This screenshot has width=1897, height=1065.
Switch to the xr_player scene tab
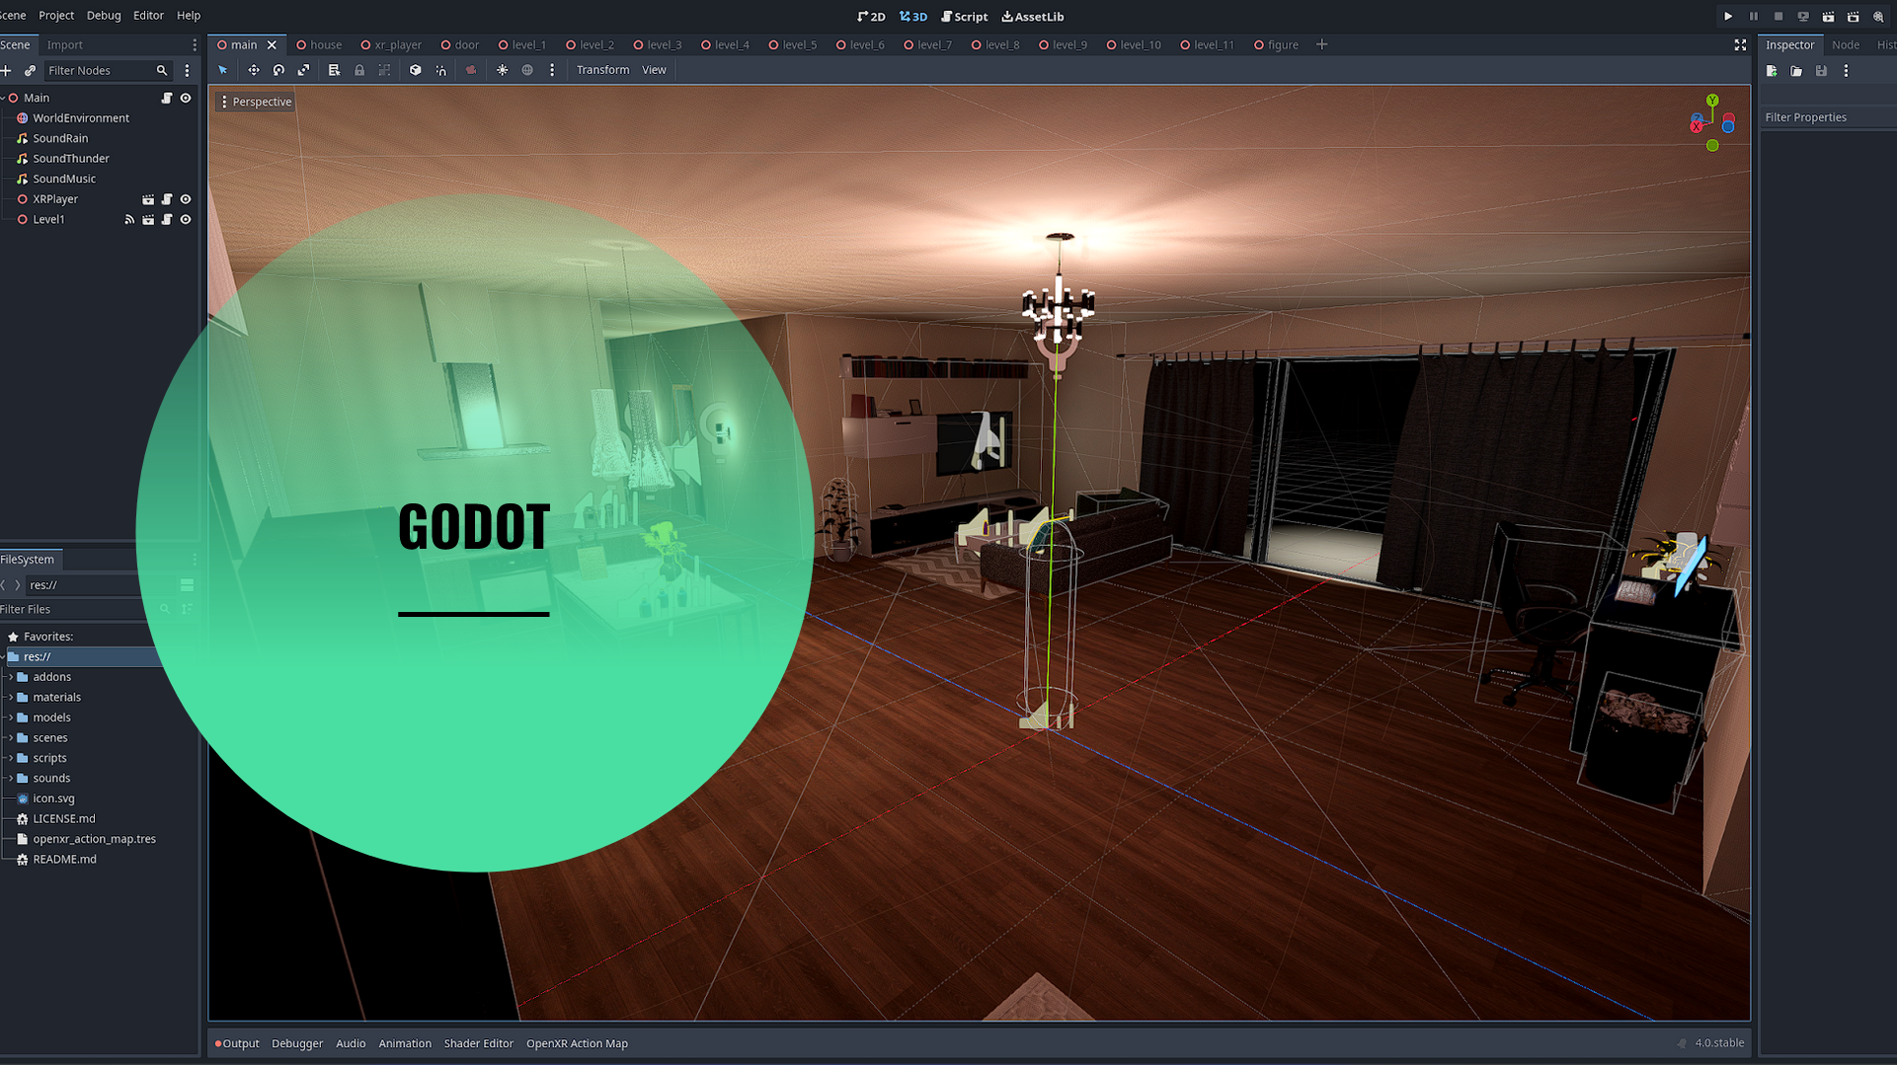coord(391,45)
